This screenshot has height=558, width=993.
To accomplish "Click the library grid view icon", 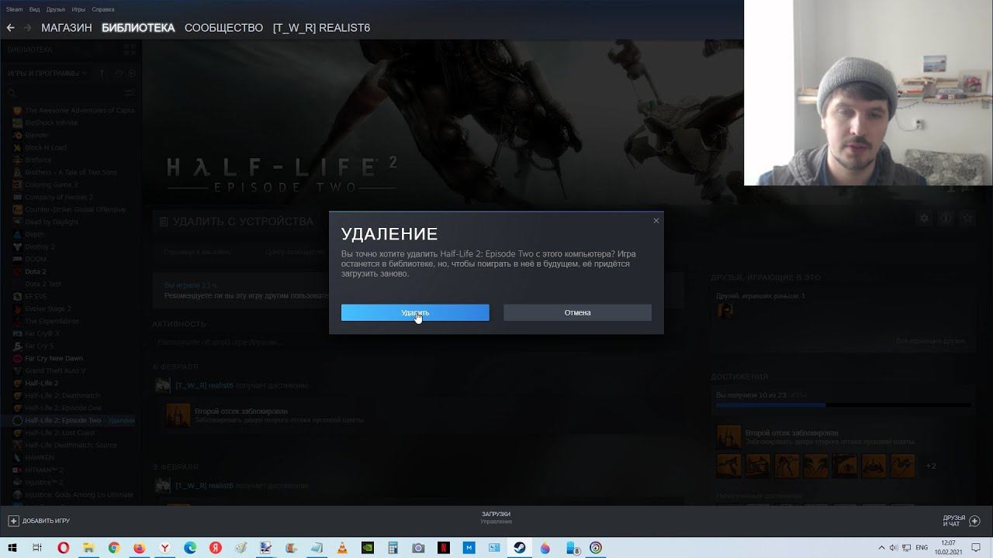I will pyautogui.click(x=130, y=50).
